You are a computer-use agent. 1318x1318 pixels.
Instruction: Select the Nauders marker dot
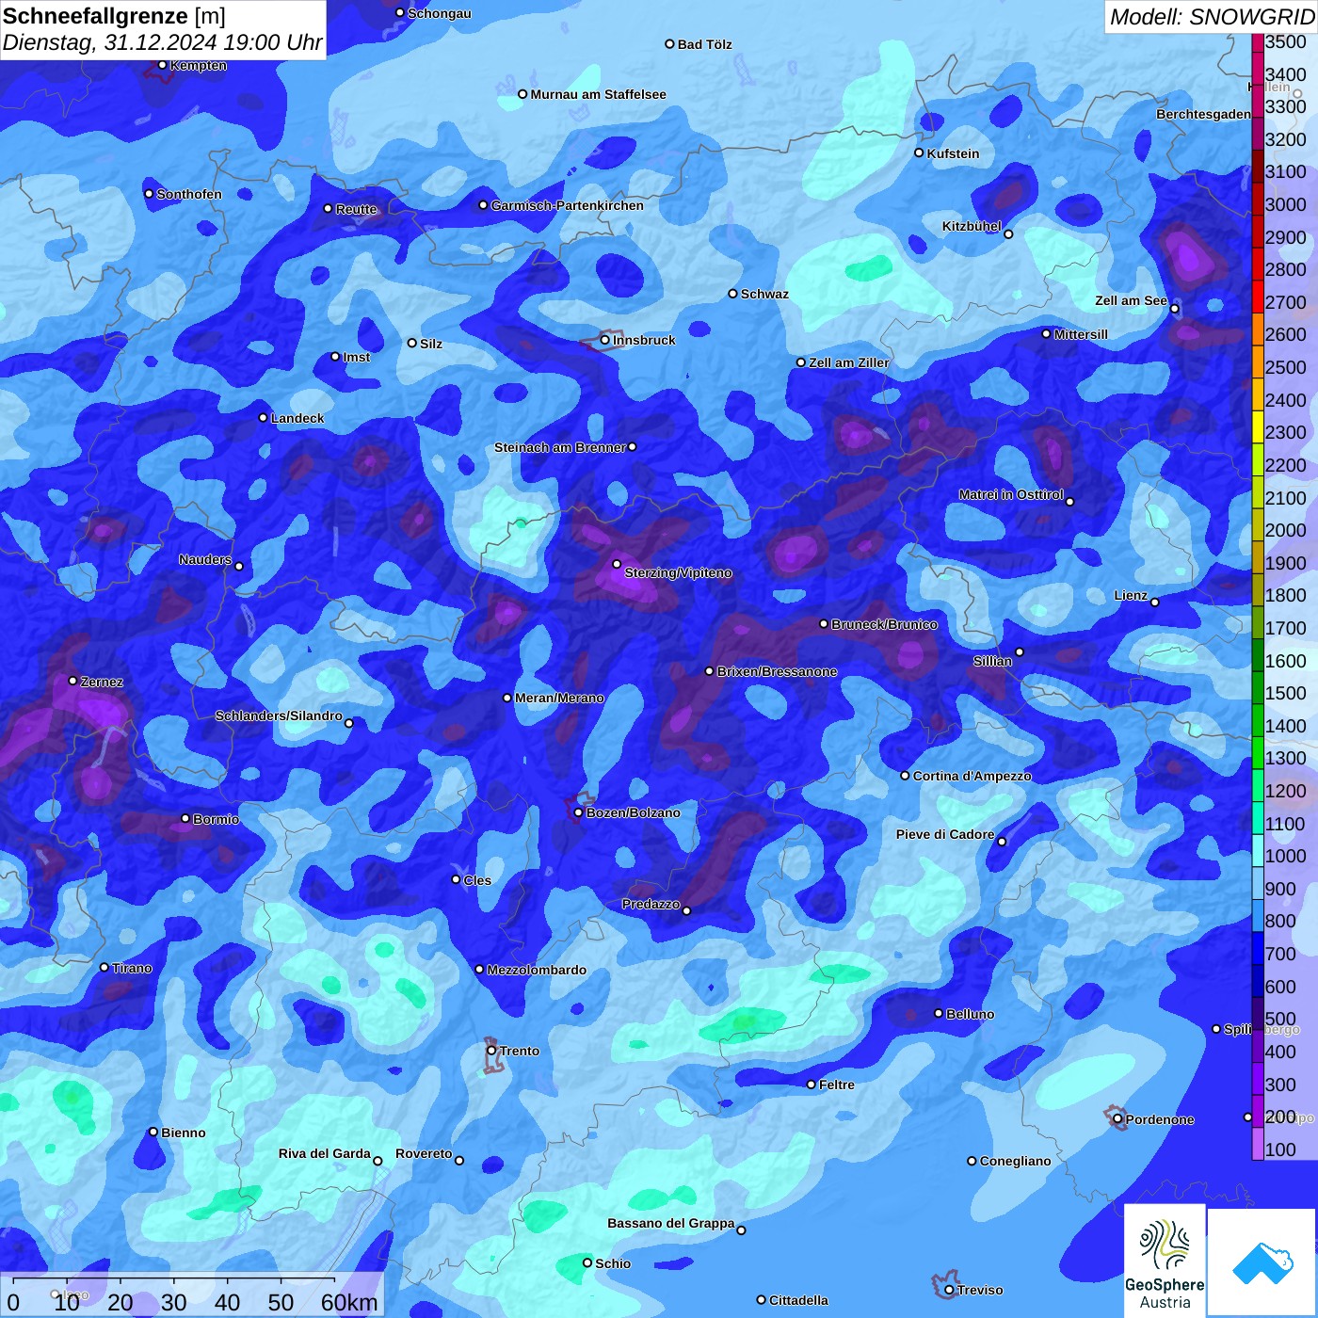click(x=239, y=567)
